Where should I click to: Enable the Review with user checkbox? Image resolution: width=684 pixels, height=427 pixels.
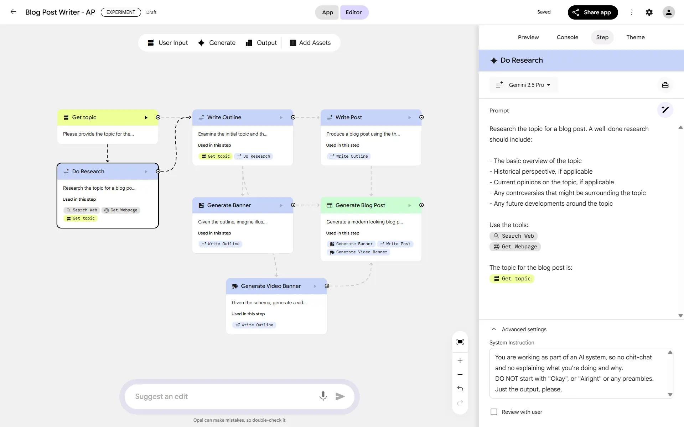tap(494, 412)
